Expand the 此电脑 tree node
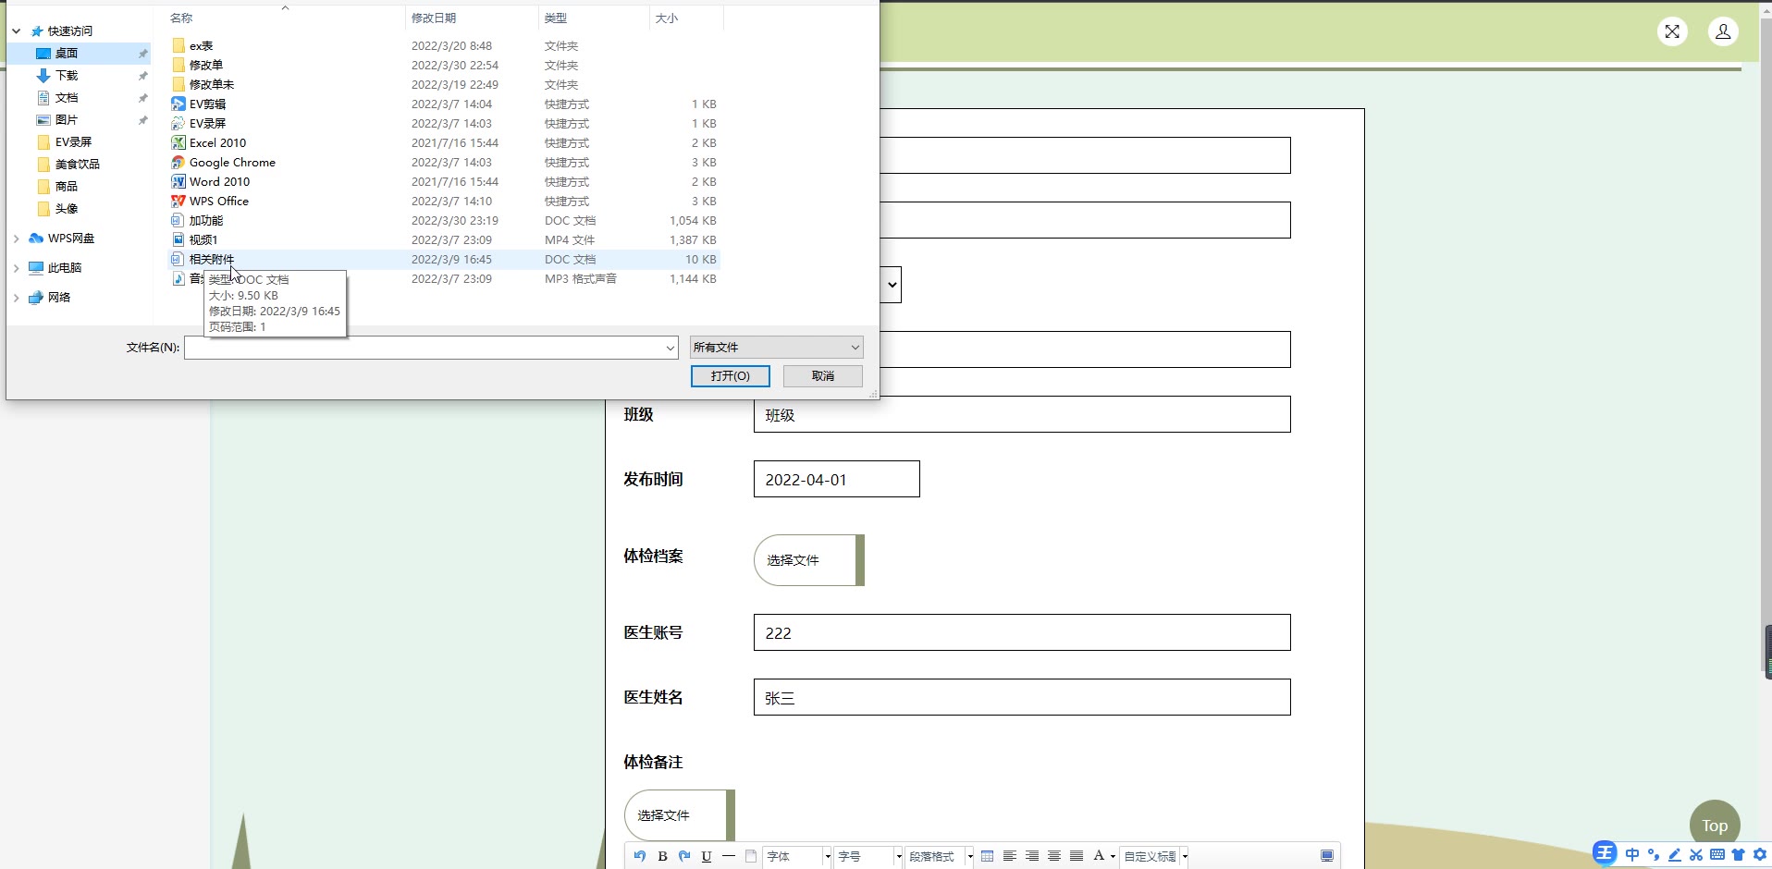This screenshot has width=1772, height=869. (x=17, y=268)
